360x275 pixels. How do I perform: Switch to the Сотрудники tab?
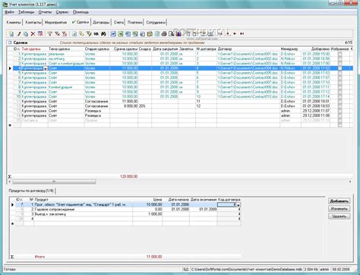(156, 22)
